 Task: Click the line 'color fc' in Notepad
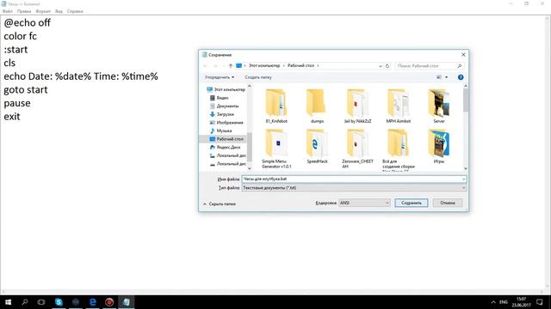20,36
